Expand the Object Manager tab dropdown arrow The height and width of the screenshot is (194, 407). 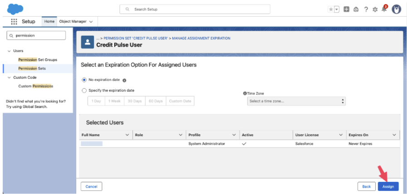tap(91, 22)
